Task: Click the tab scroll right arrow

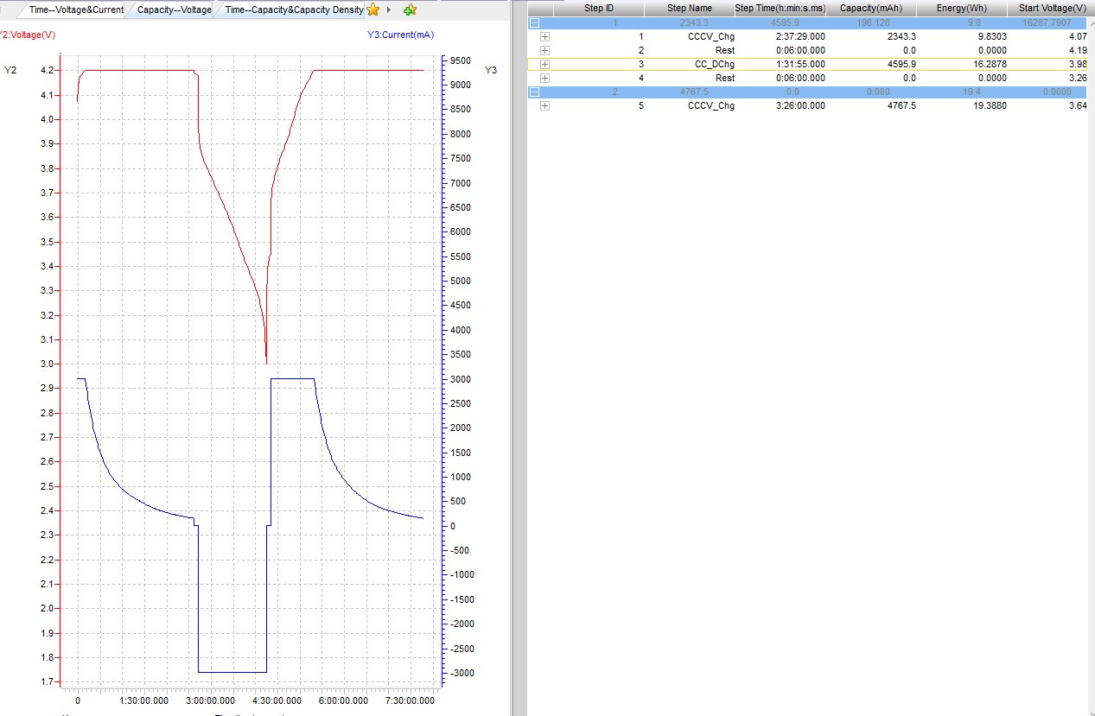Action: [x=389, y=10]
